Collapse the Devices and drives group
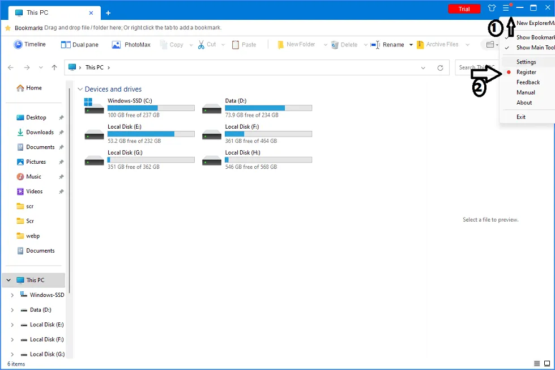 click(80, 90)
